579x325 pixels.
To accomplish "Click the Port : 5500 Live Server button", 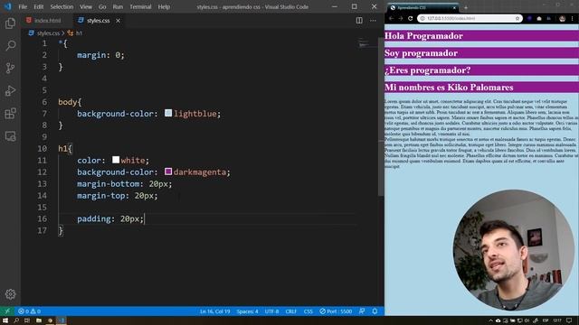I will point(336,311).
